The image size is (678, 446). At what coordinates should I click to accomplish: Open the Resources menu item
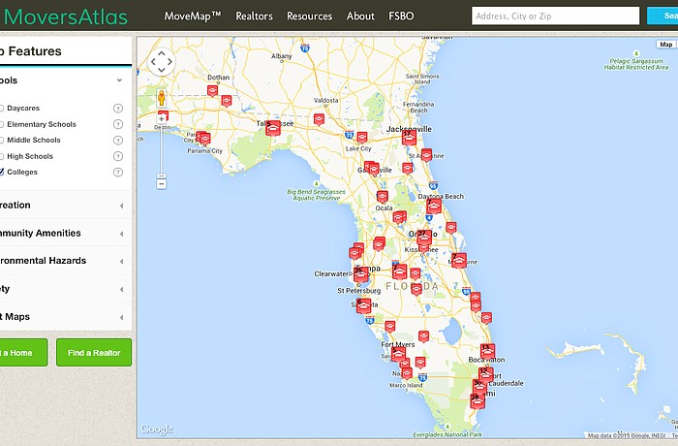(x=309, y=16)
